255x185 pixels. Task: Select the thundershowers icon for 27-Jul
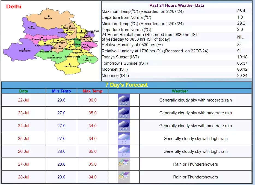(x=124, y=164)
